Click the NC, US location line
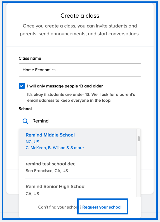Image resolution: width=160 pixels, height=222 pixels. pyautogui.click(x=32, y=142)
